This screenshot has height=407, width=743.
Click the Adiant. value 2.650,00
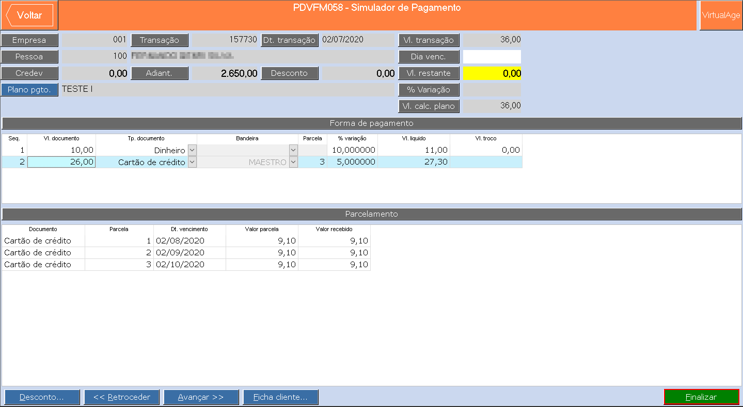point(225,73)
